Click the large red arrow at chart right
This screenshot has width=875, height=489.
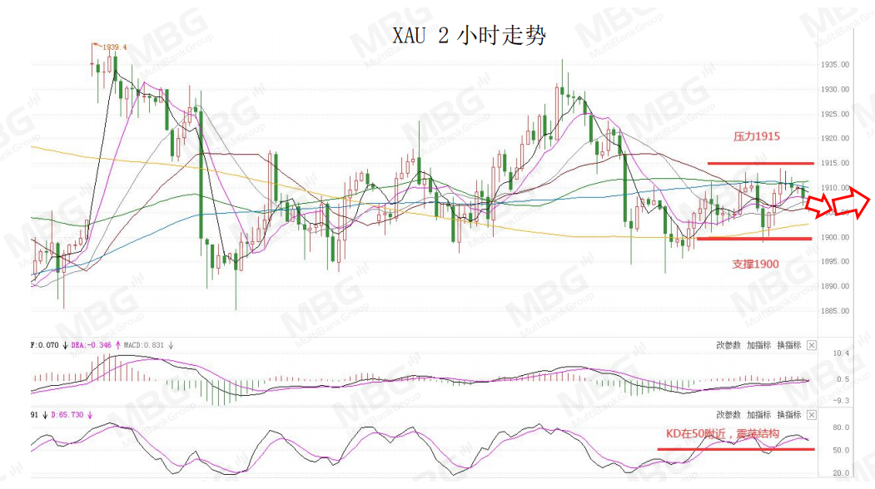click(838, 203)
